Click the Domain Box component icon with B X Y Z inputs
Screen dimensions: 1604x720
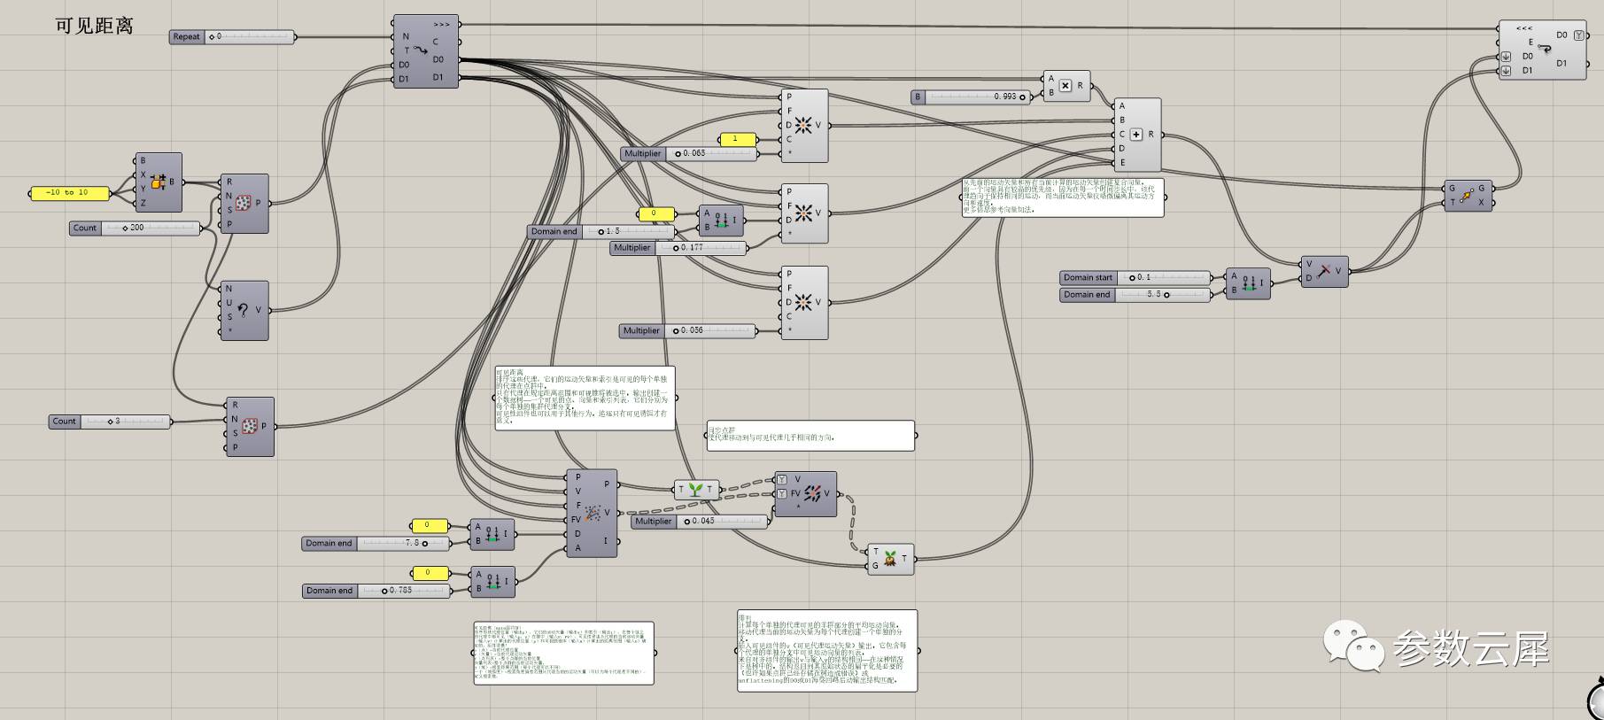159,182
